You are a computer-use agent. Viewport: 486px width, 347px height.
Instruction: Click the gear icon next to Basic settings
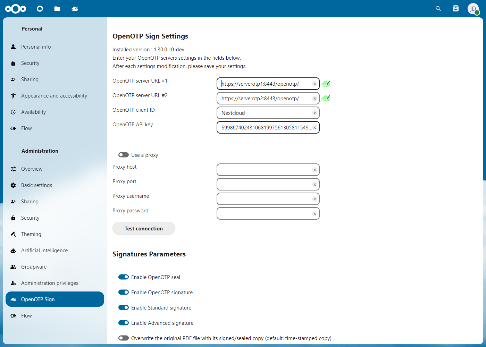point(13,185)
